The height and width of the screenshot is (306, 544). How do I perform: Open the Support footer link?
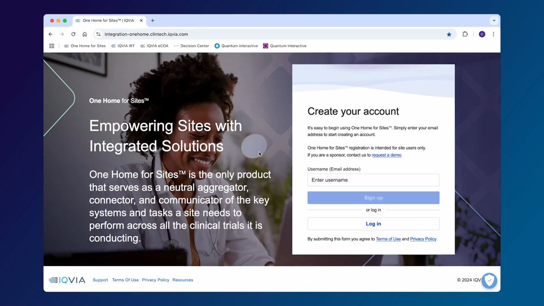pyautogui.click(x=100, y=280)
